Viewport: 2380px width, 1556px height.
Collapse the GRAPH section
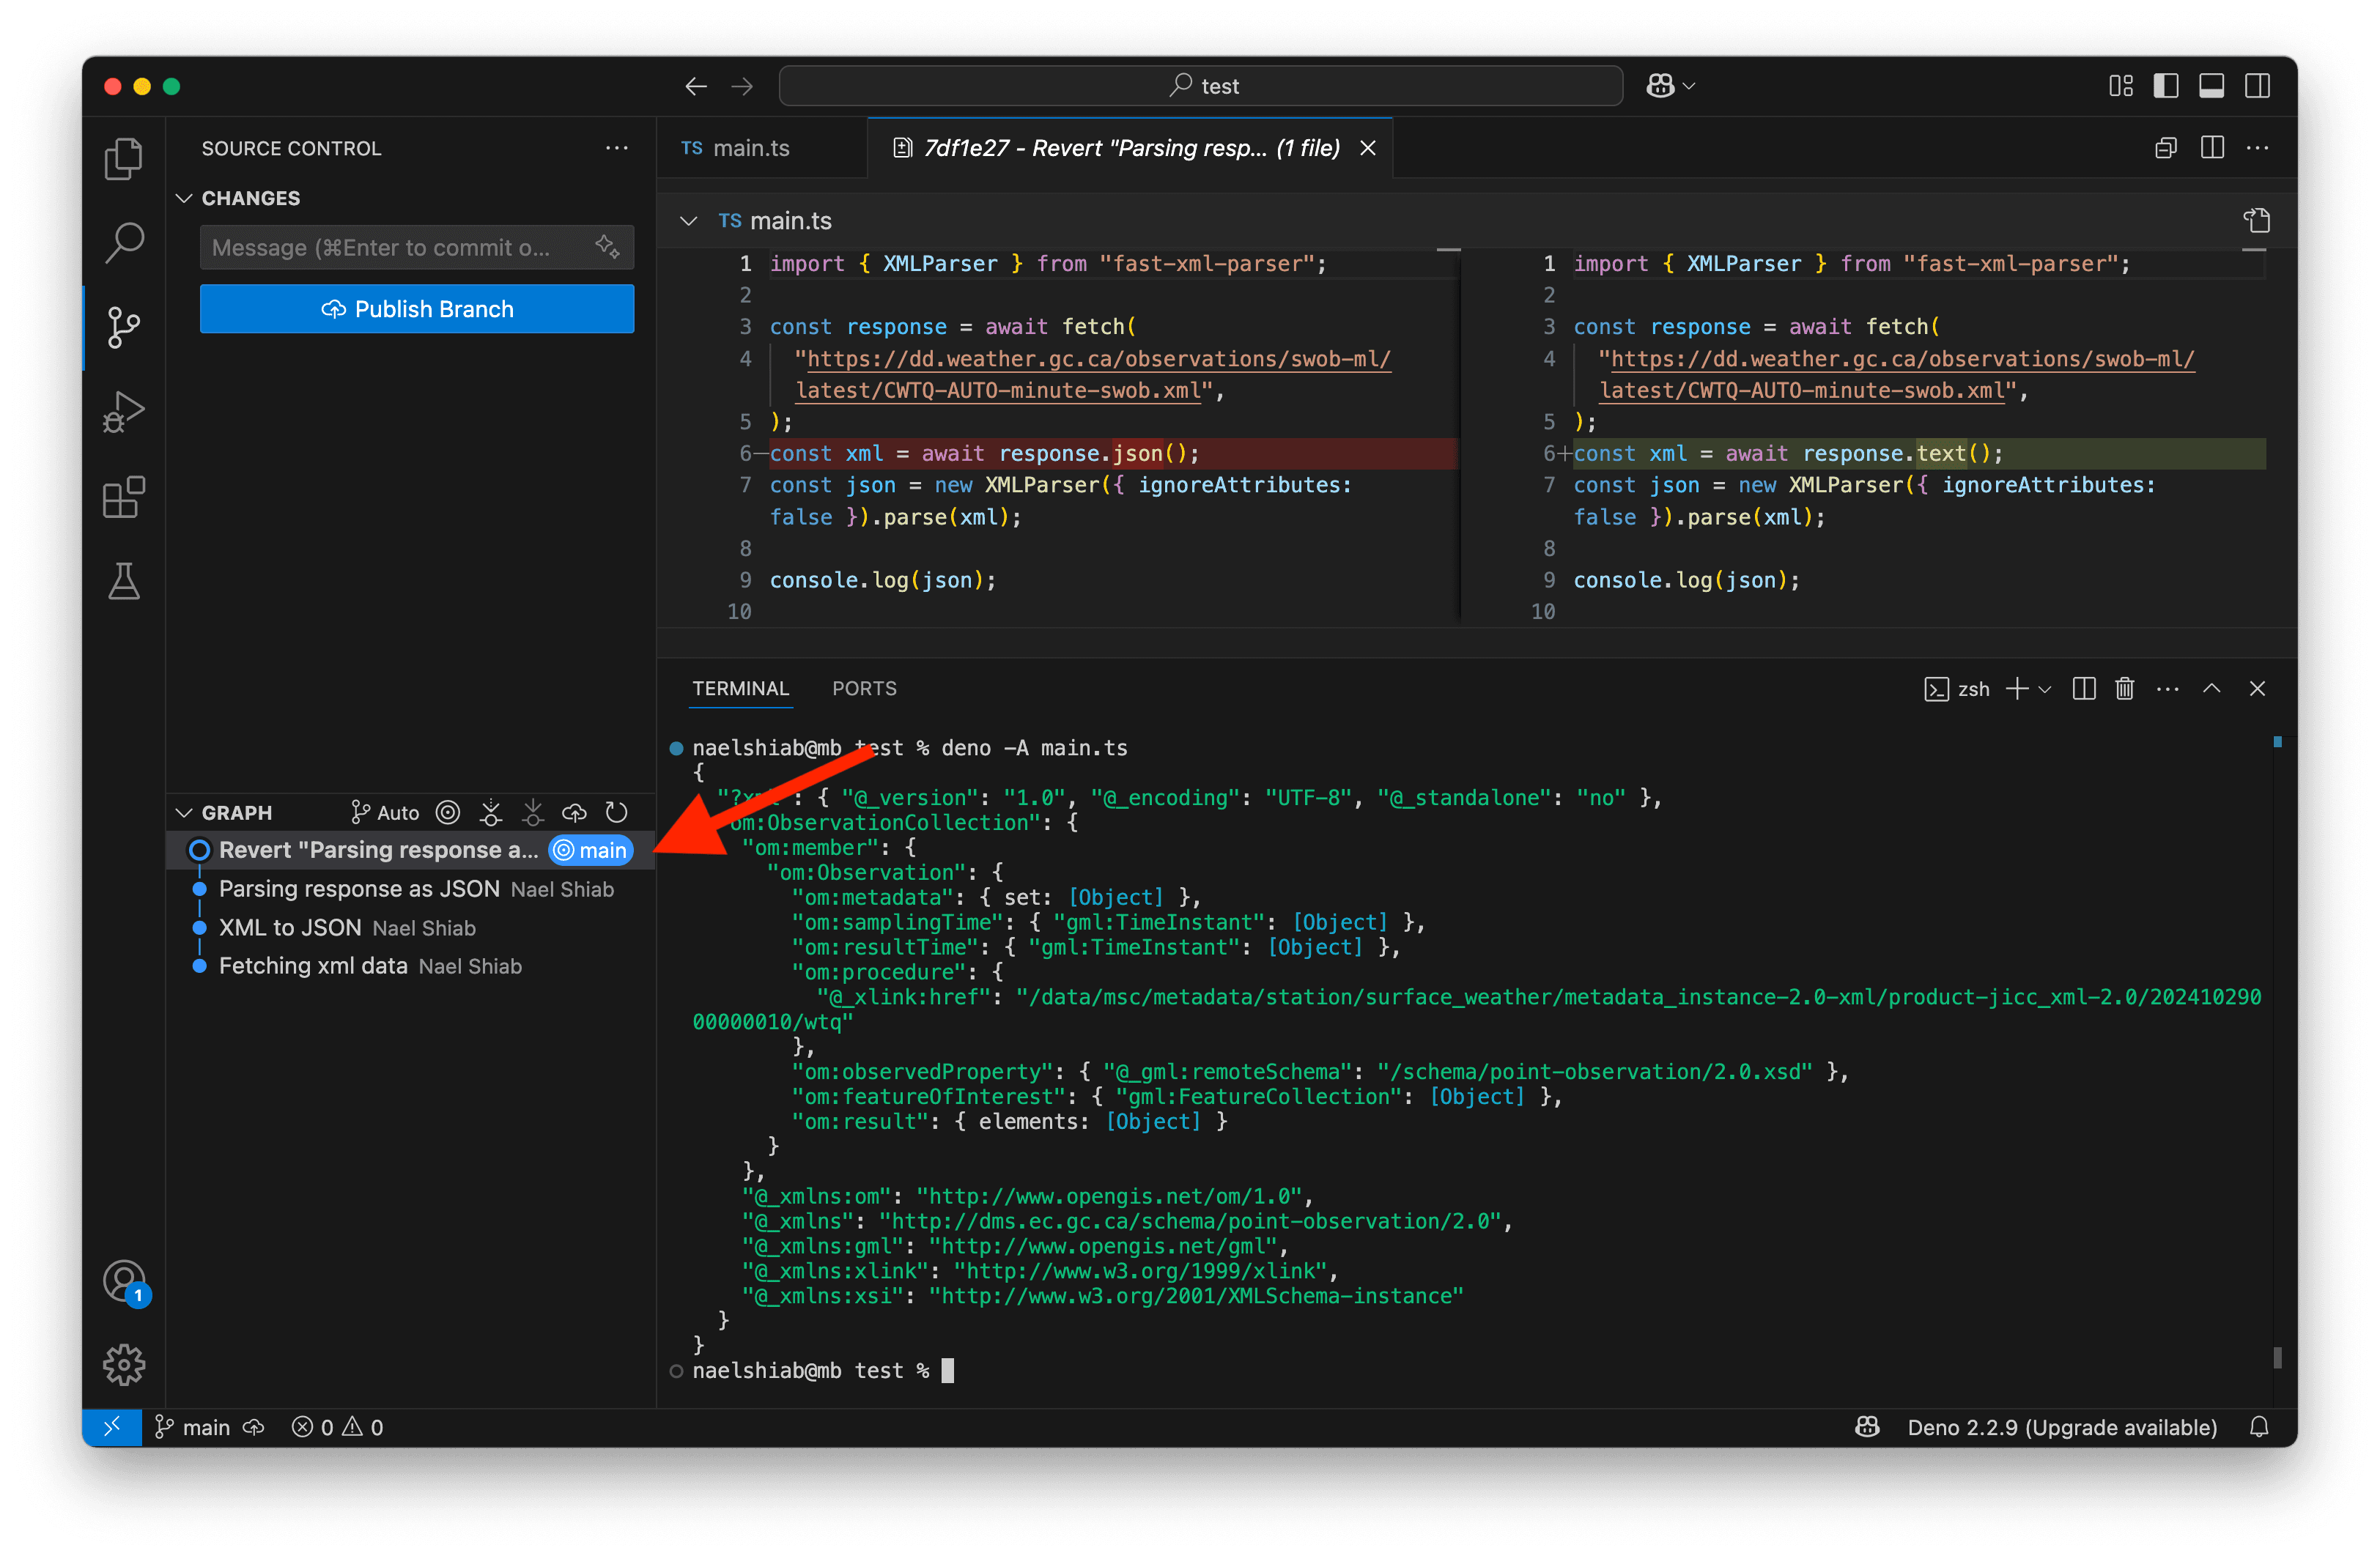tap(184, 812)
